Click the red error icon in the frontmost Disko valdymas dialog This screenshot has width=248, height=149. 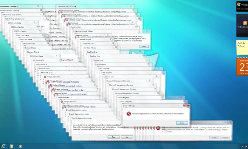coord(128,113)
